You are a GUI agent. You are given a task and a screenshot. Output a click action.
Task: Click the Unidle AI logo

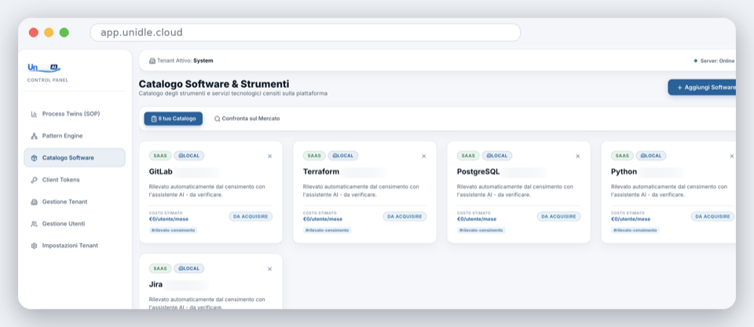[44, 67]
